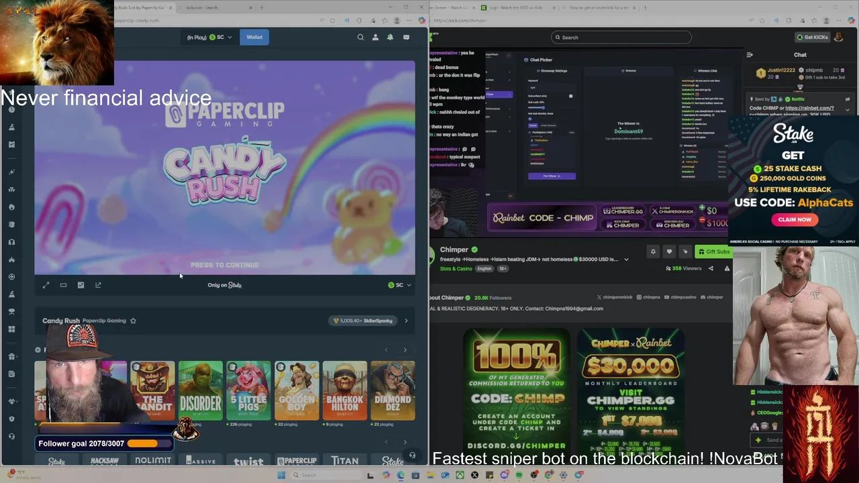Open the Wallet in Stake window
The width and height of the screenshot is (859, 483).
[x=254, y=37]
